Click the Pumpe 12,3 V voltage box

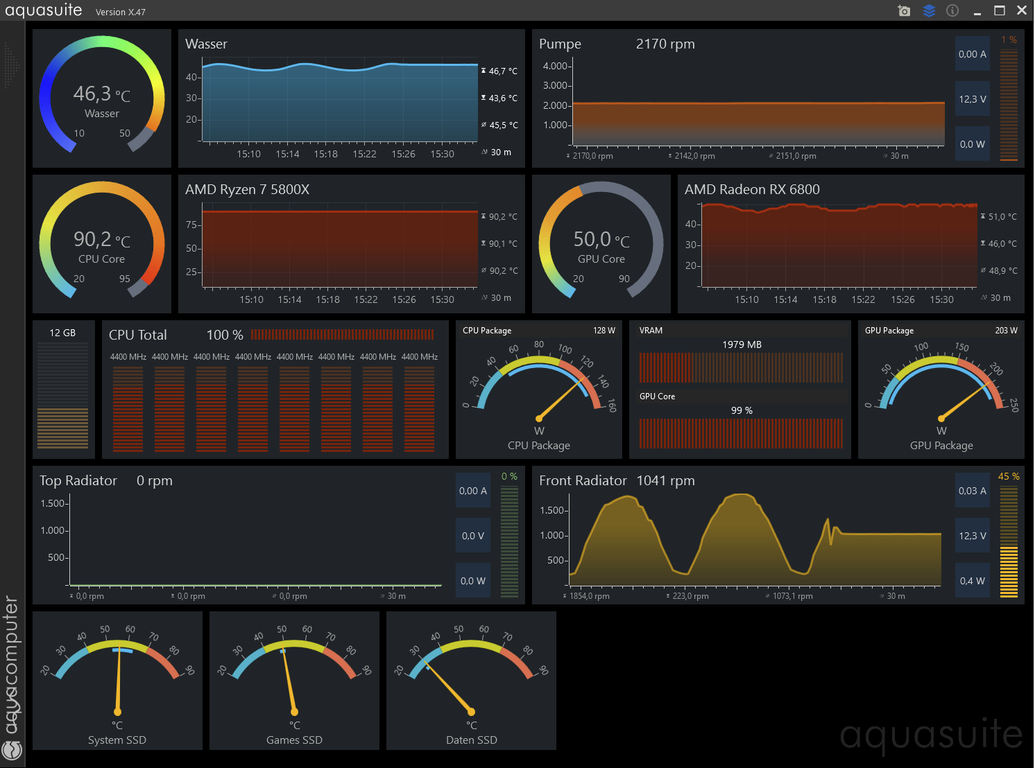pos(972,99)
